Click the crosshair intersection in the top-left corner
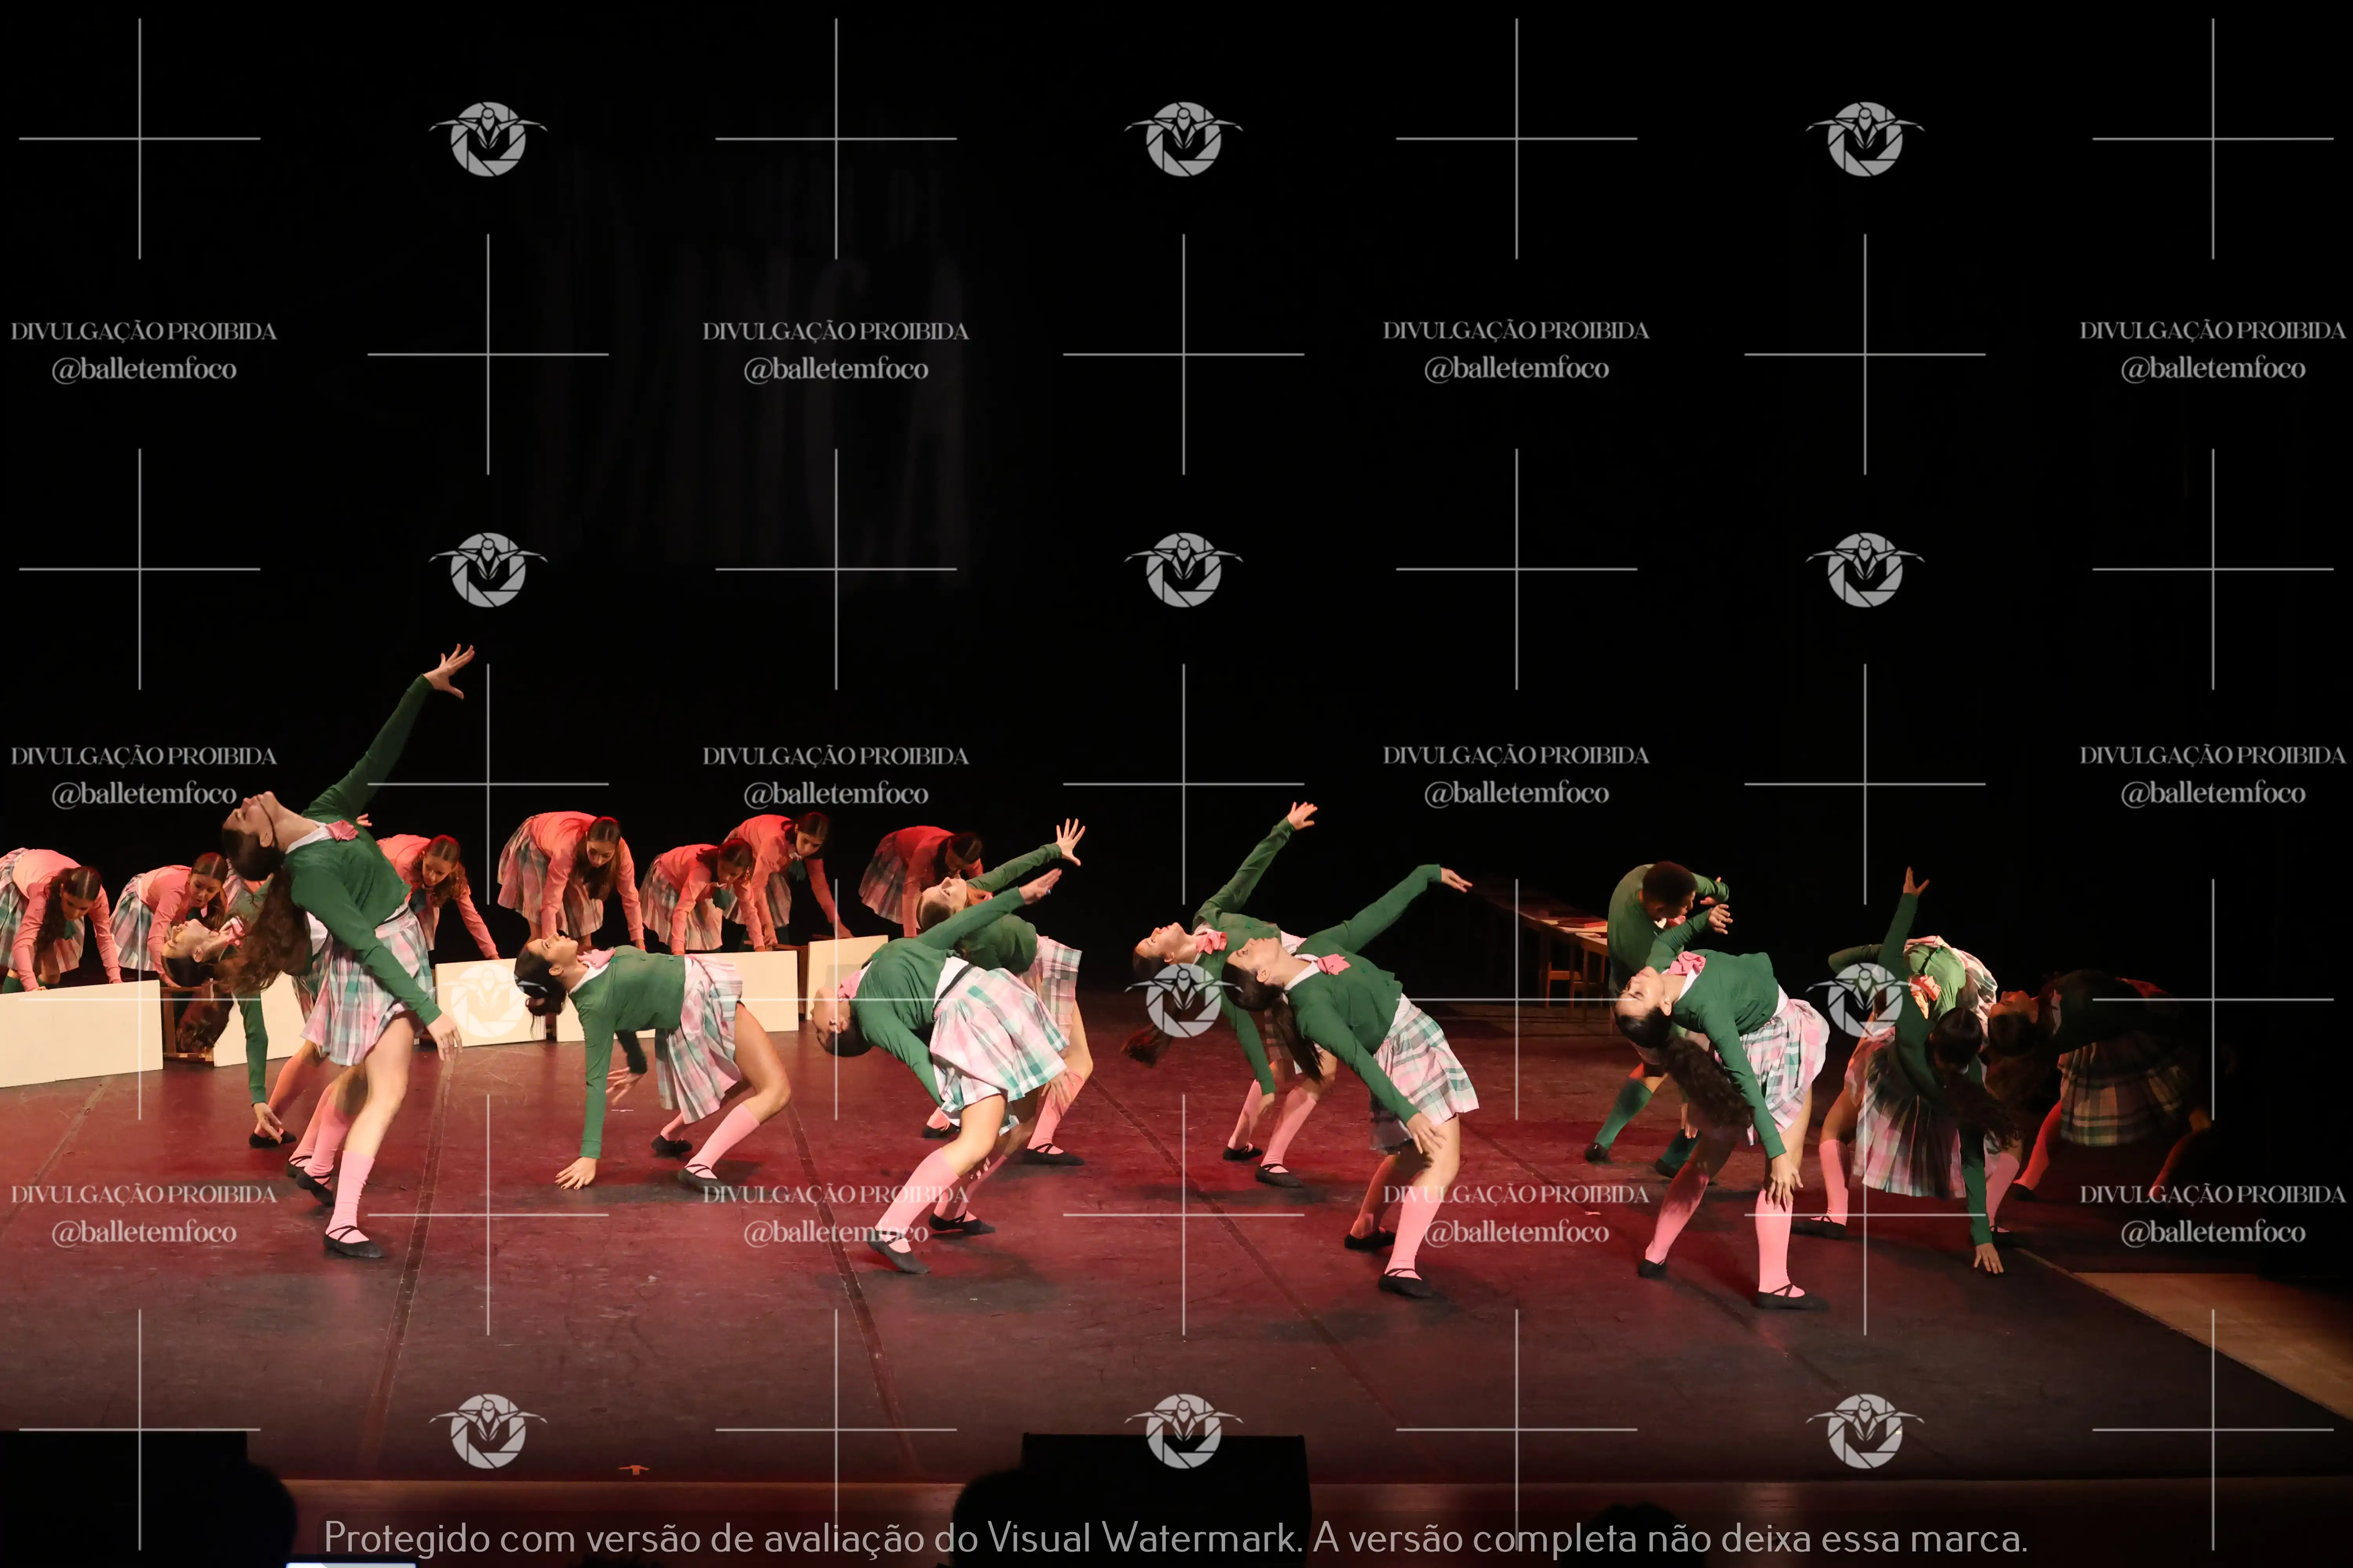The height and width of the screenshot is (1568, 2353). click(x=140, y=138)
